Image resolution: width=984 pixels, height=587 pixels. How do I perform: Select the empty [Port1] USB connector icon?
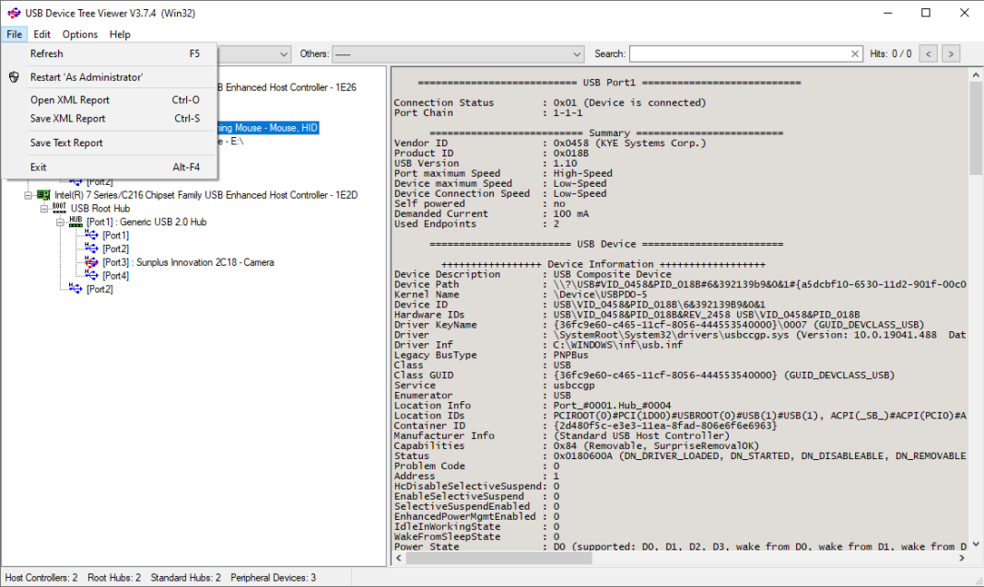pos(91,235)
